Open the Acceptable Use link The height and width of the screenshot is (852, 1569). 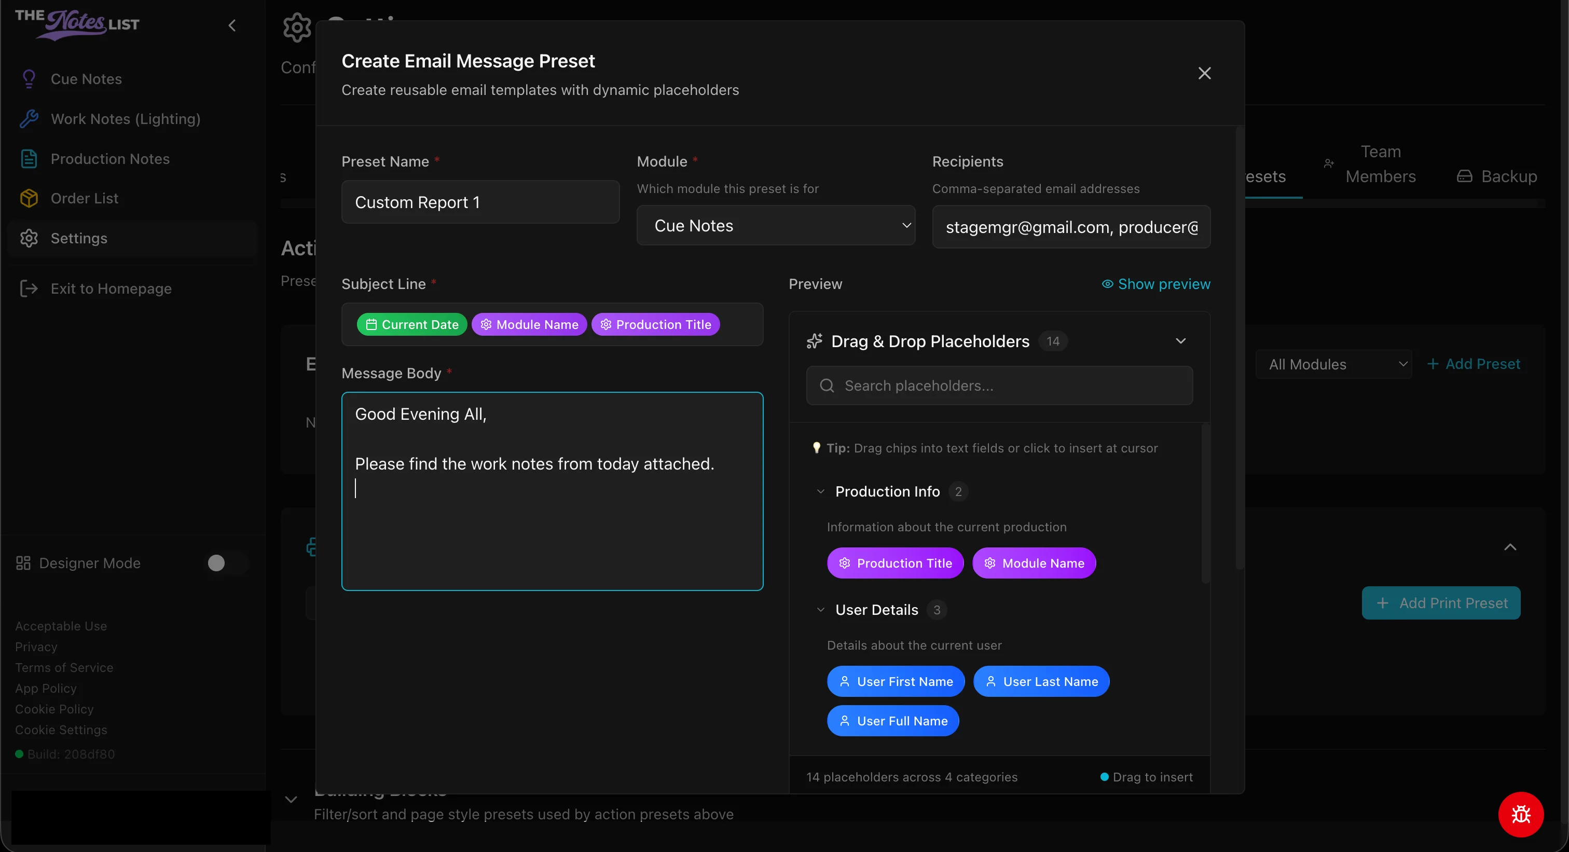(x=61, y=626)
